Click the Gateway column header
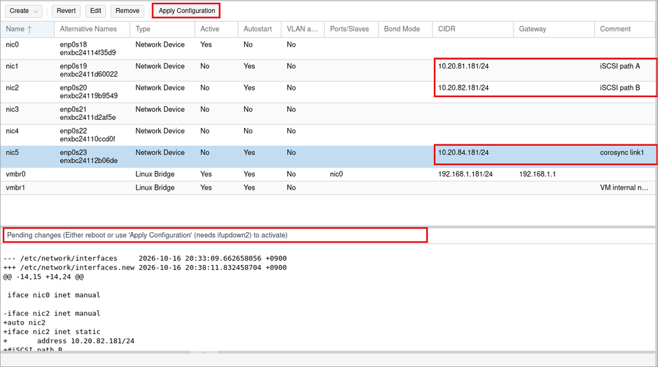This screenshot has height=367, width=658. [554, 29]
